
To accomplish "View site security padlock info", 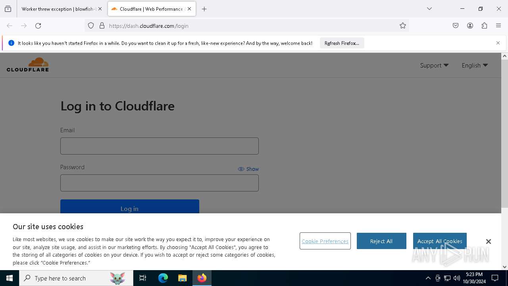I will click(102, 26).
